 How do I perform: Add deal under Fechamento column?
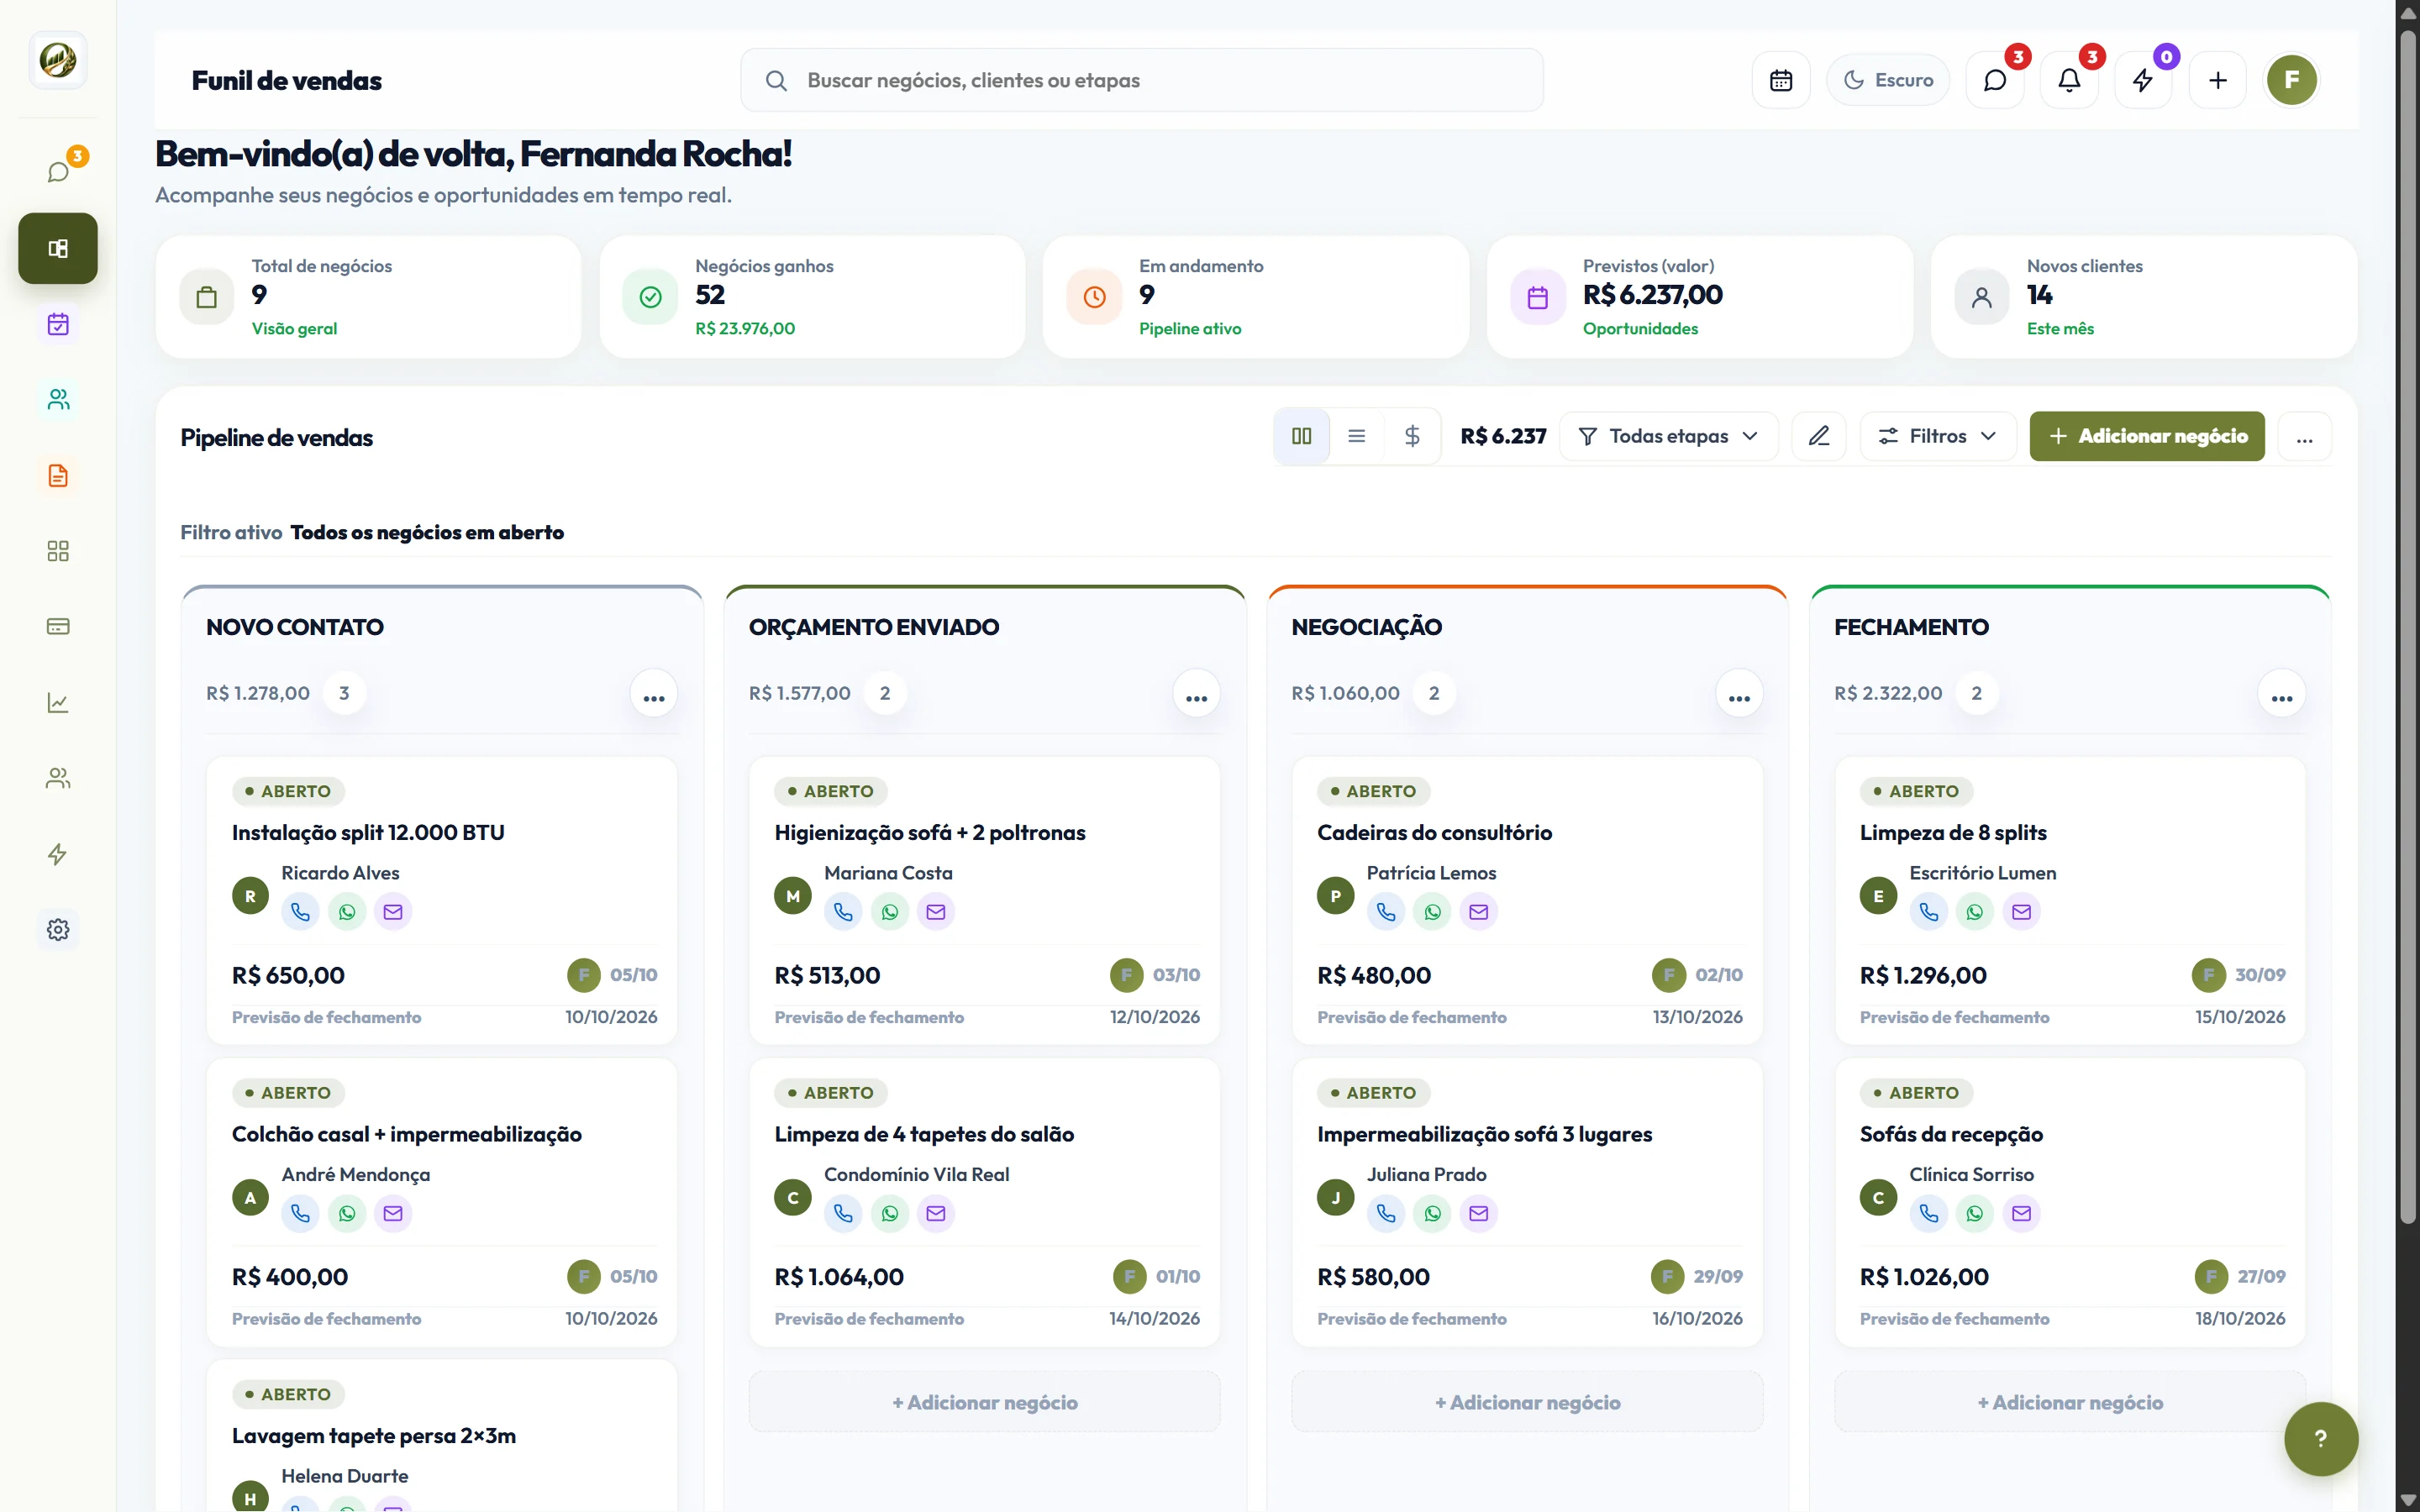(x=2069, y=1402)
